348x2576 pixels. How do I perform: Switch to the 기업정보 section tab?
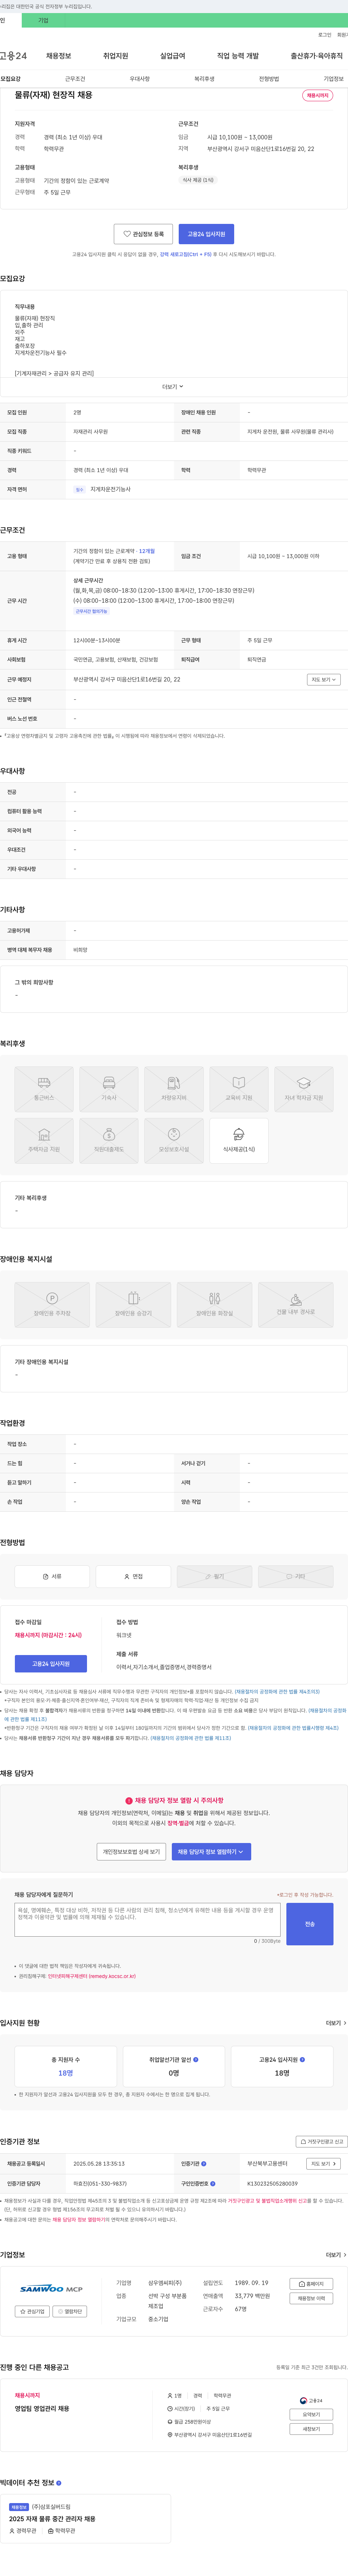coord(333,79)
